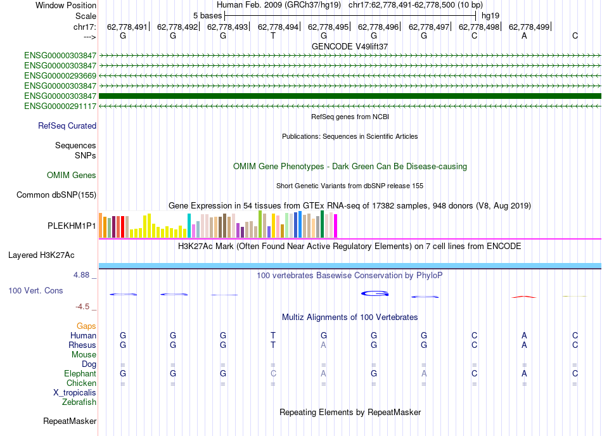Click 'Multiz Alignments of 100 Vertebrates' title
Viewport: 602px width, 436px height.
(x=350, y=317)
